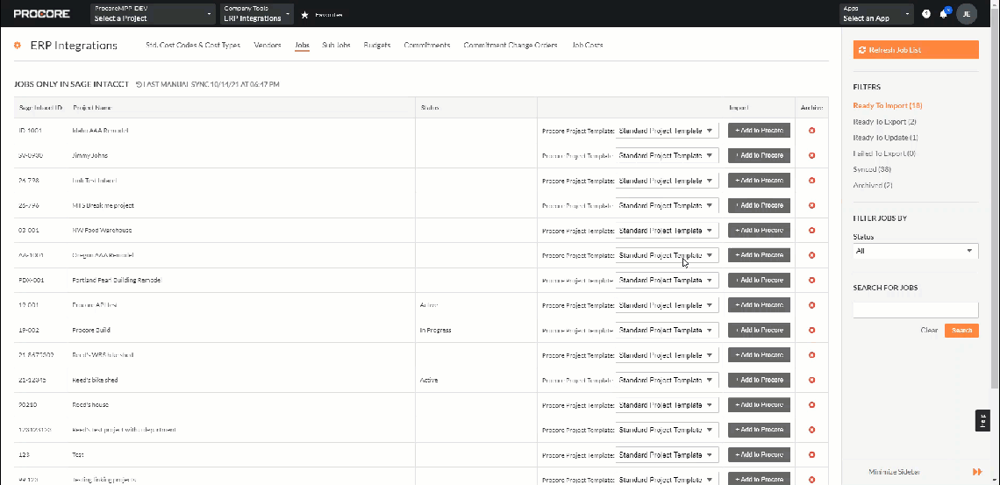Open the notifications bell
Image resolution: width=1000 pixels, height=485 pixels.
(x=944, y=14)
